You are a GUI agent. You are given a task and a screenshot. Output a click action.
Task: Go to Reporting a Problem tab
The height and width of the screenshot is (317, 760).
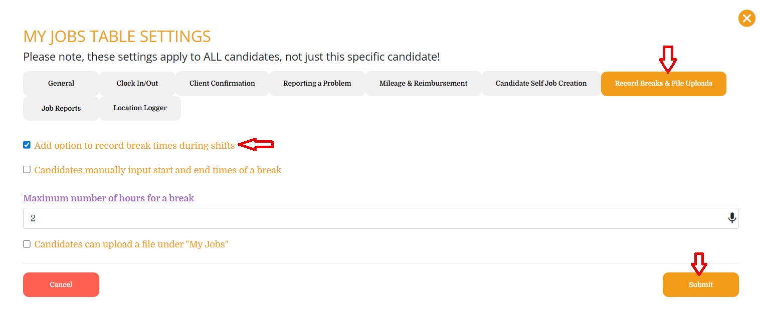pos(317,84)
